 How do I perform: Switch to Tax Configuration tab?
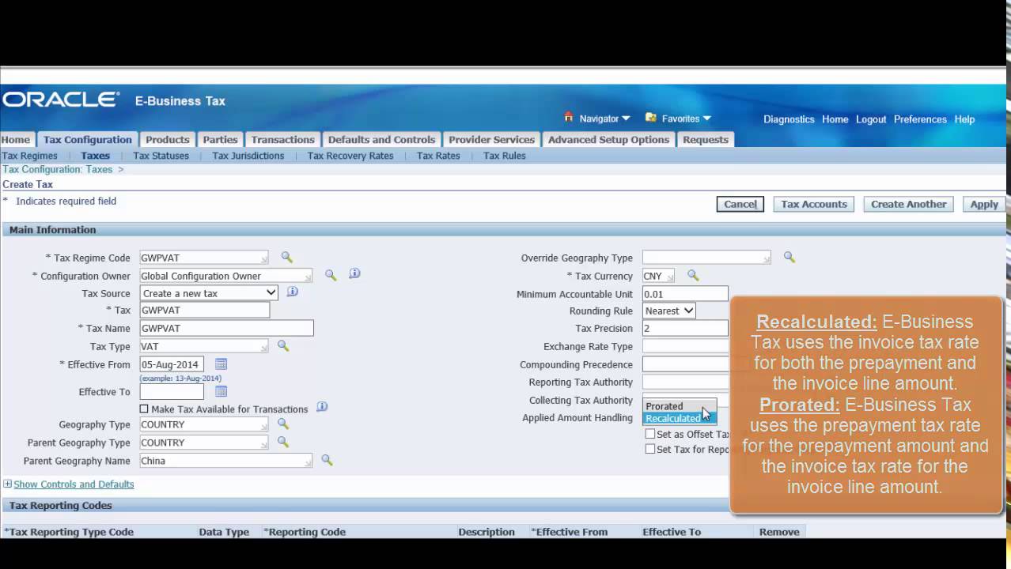88,139
